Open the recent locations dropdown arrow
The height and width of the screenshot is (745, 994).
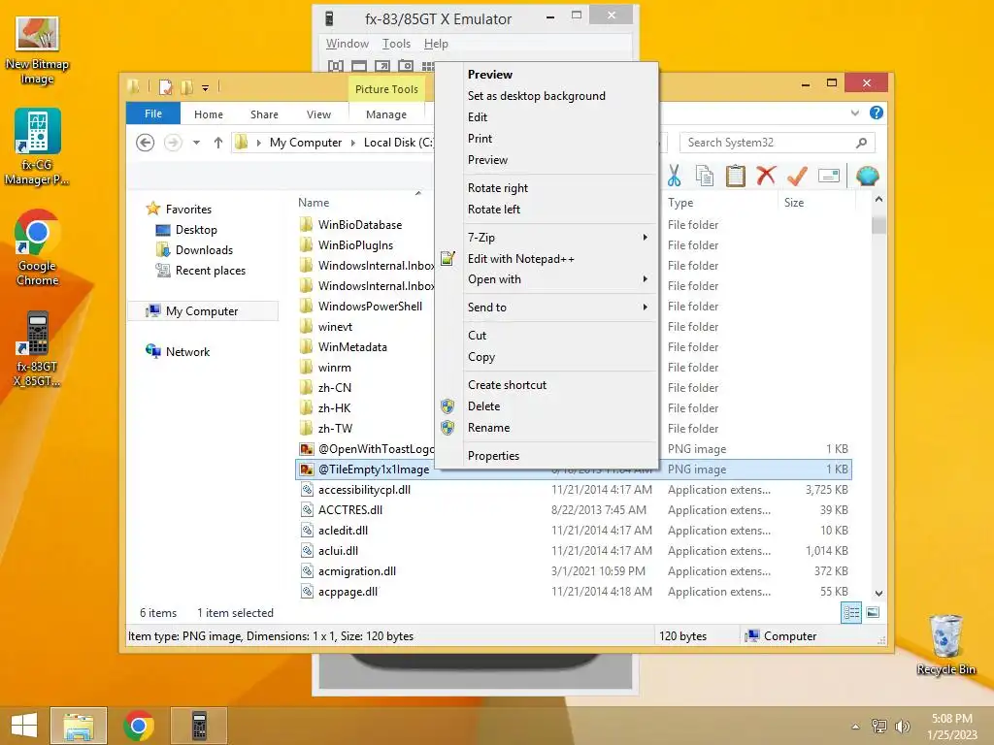click(x=196, y=143)
